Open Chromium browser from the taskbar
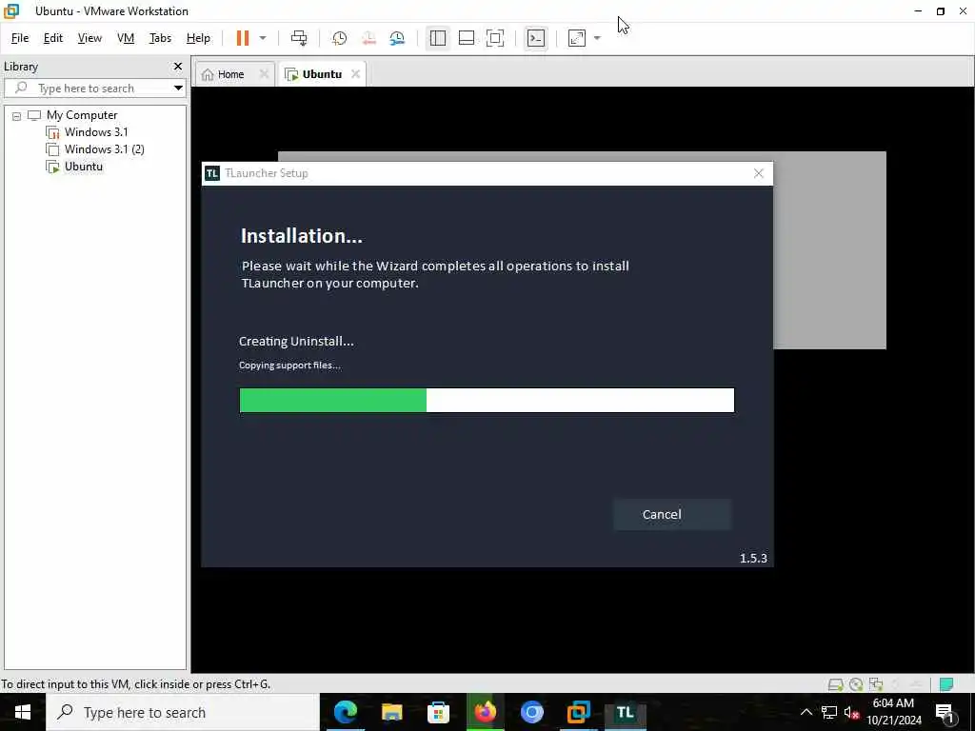975x731 pixels. (x=531, y=712)
